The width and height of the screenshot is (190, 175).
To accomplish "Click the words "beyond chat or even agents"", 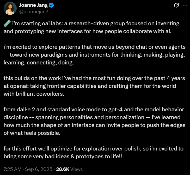I will coord(150,47).
